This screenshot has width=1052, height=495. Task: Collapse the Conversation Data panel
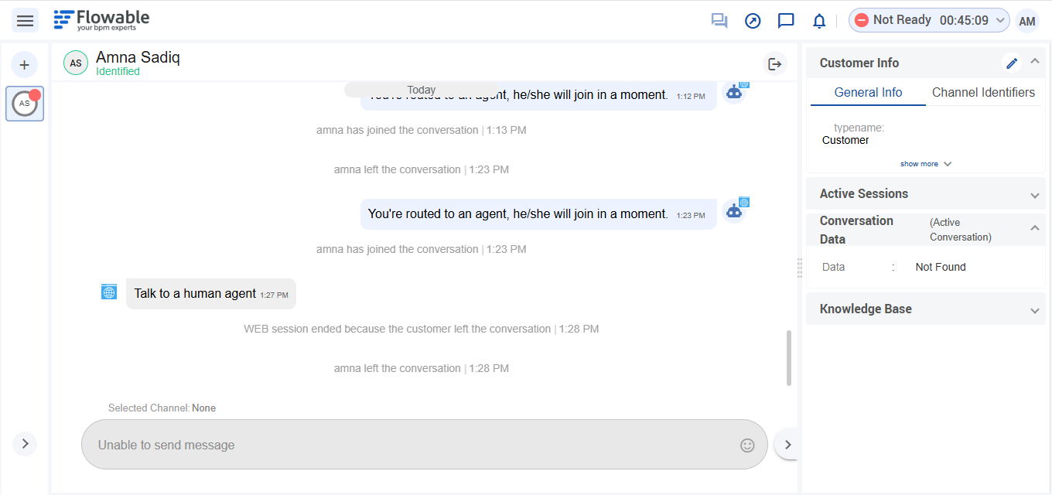1034,228
